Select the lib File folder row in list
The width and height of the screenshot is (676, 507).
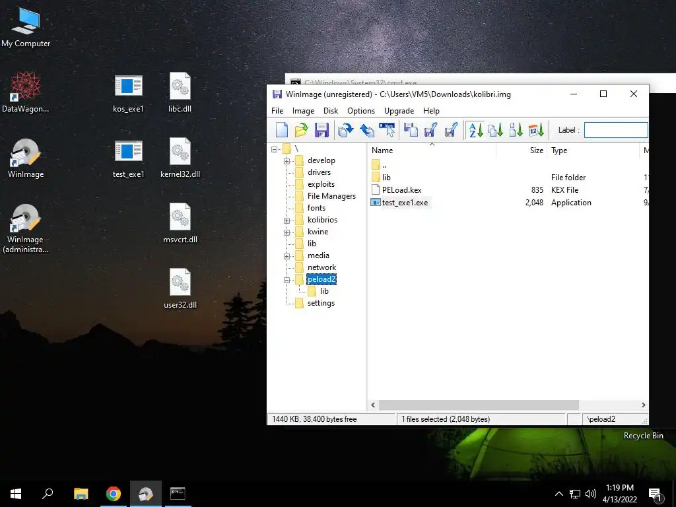(x=509, y=177)
